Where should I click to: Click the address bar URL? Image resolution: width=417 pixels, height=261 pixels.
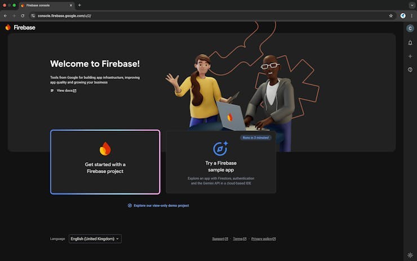click(64, 16)
